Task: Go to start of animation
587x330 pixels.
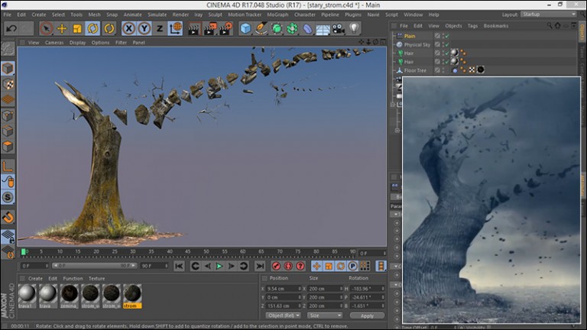Action: click(179, 266)
